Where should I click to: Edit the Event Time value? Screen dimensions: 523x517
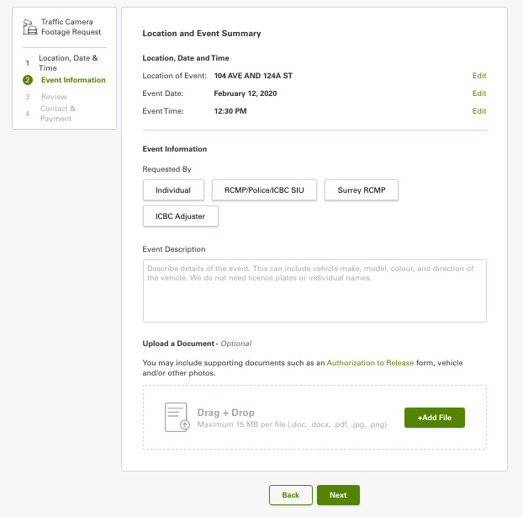(x=478, y=111)
